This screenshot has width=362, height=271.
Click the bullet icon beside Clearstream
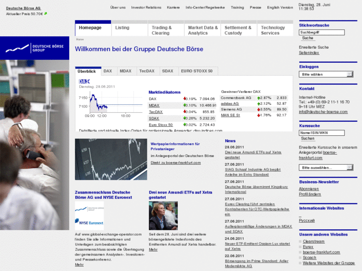point(300,242)
